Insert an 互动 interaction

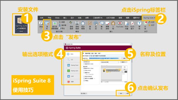96,25
